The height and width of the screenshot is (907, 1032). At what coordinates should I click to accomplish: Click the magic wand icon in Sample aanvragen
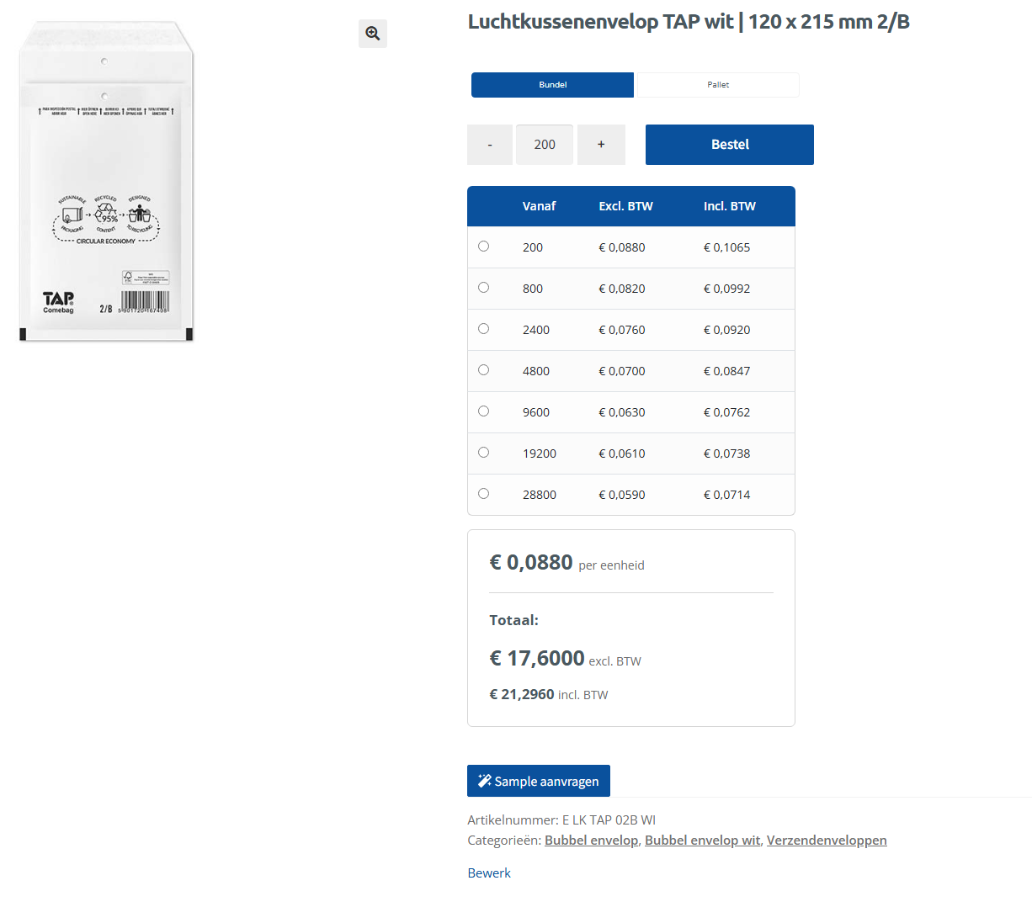pyautogui.click(x=484, y=781)
